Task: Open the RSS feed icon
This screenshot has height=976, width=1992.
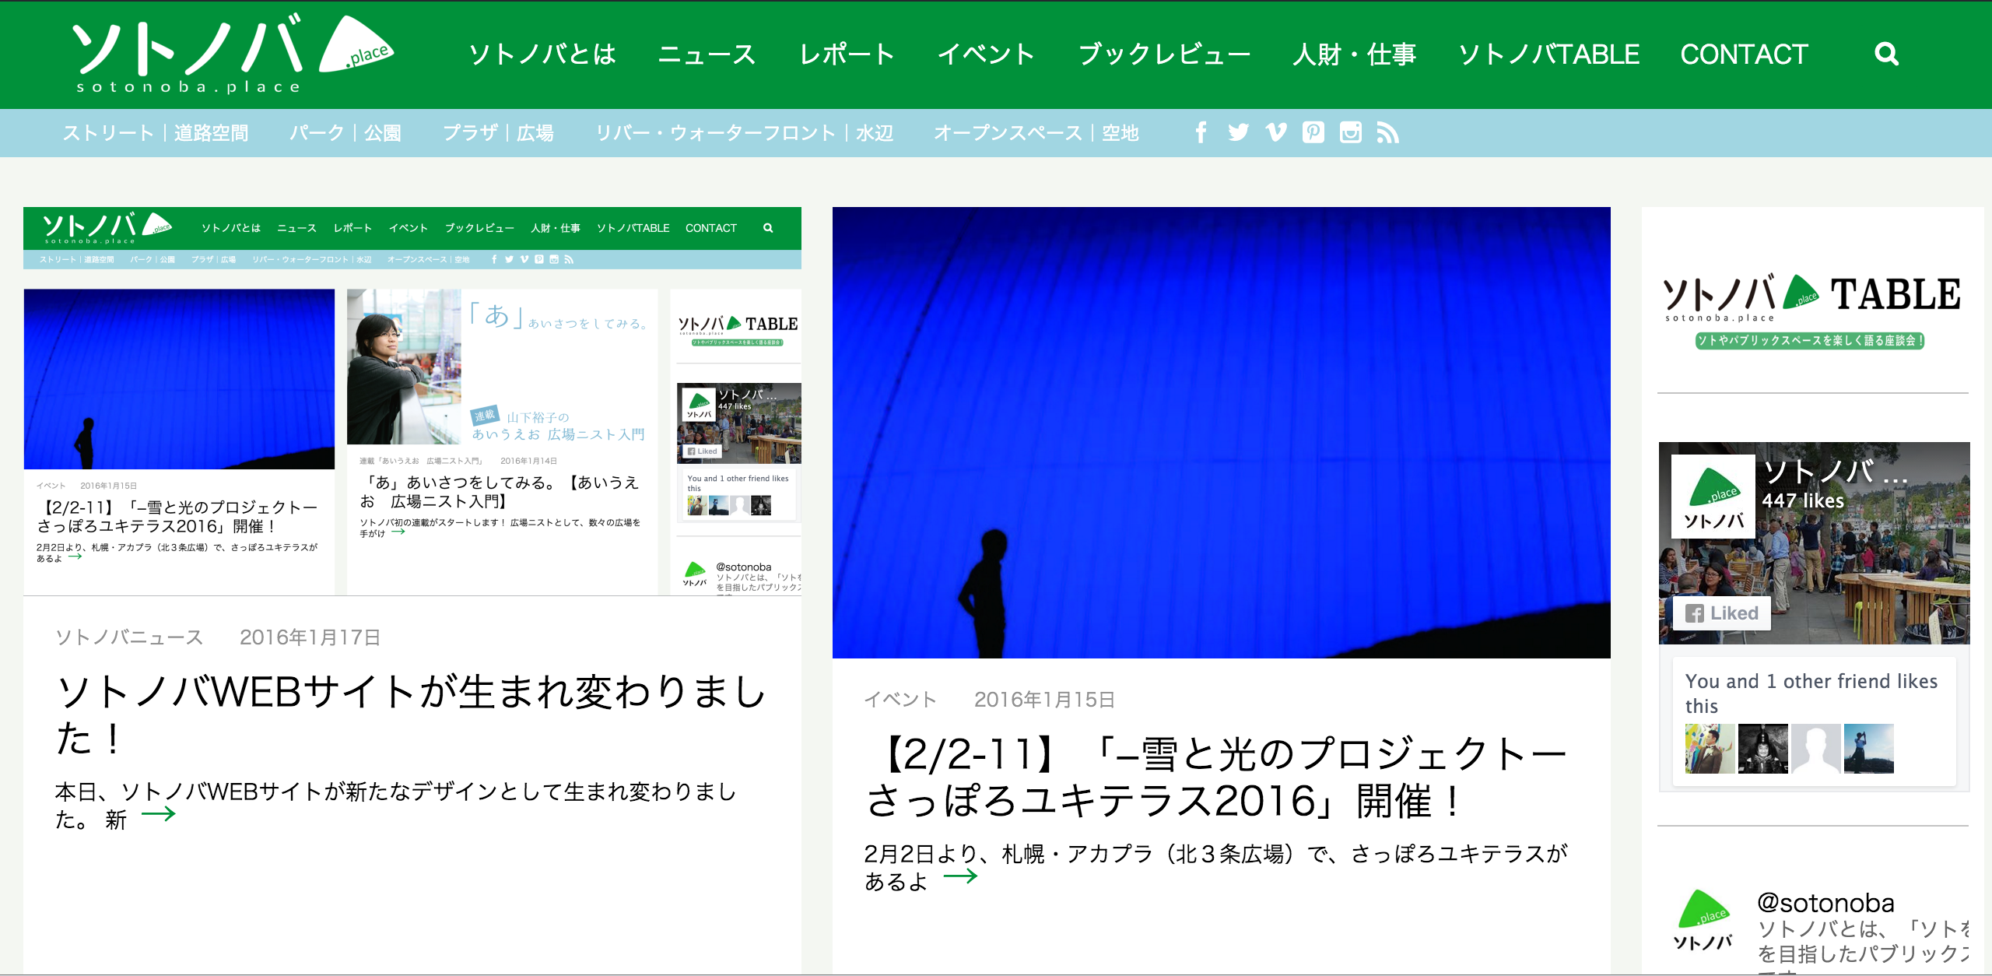Action: click(1387, 133)
